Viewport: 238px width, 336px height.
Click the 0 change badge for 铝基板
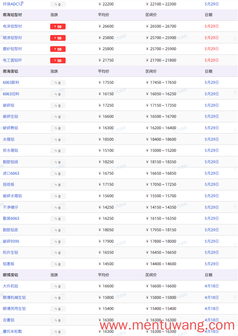coord(58,264)
